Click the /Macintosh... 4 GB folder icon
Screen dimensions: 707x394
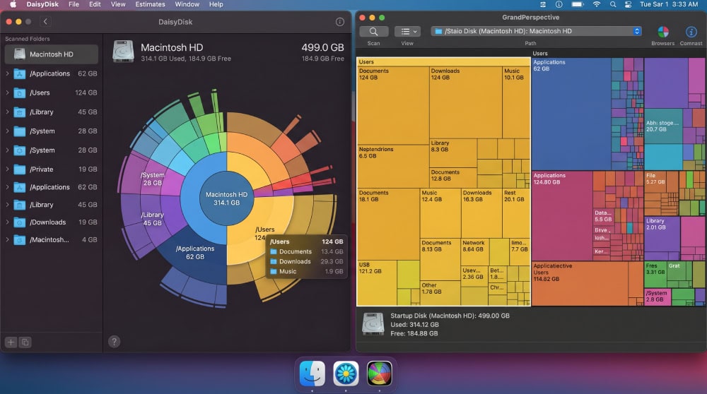click(19, 239)
